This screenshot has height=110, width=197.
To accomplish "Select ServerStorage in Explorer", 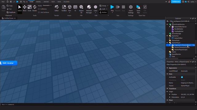I will pos(176,34).
